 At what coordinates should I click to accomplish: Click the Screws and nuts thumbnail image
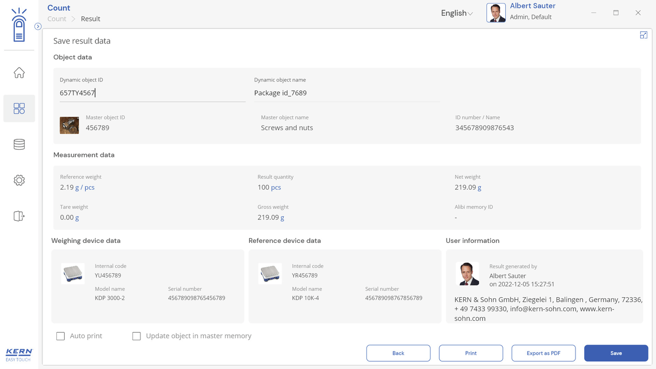(x=69, y=125)
